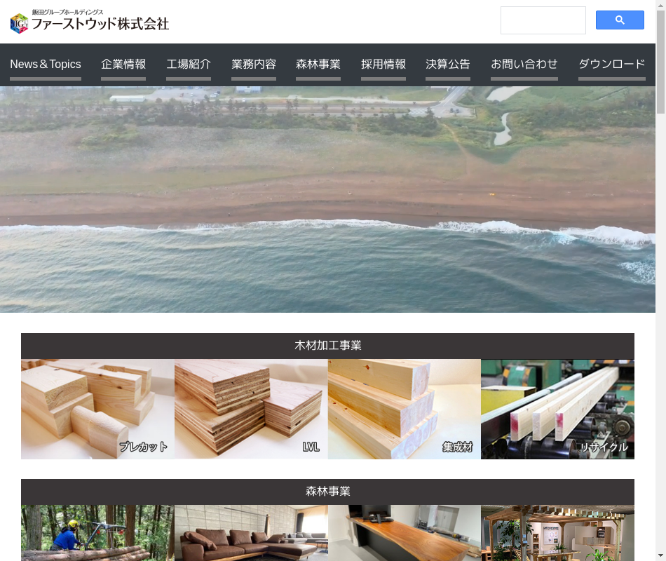This screenshot has width=666, height=561.
Task: View the 集成材 product thumbnail
Action: 405,409
